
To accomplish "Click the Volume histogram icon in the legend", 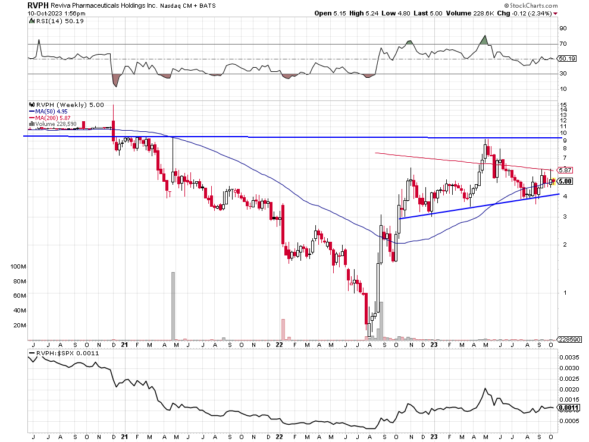I will click(x=31, y=123).
